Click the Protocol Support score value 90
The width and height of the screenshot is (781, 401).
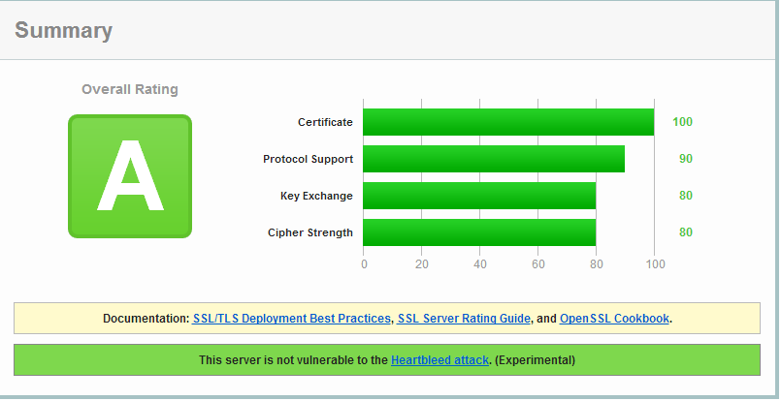685,159
